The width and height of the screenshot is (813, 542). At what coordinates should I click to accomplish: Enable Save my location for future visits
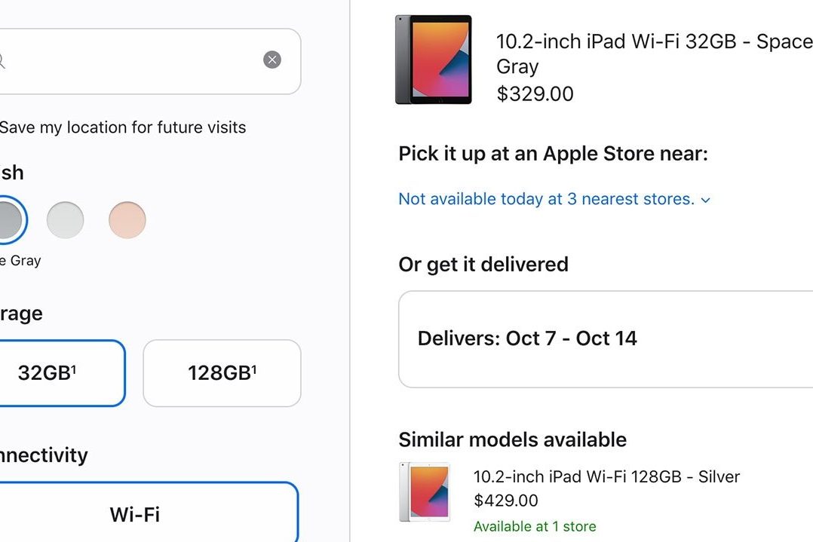click(123, 127)
